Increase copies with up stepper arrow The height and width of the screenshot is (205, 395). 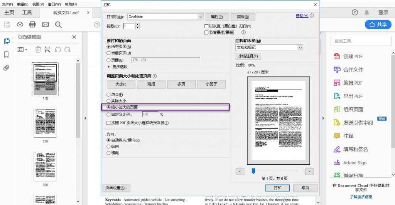click(137, 24)
